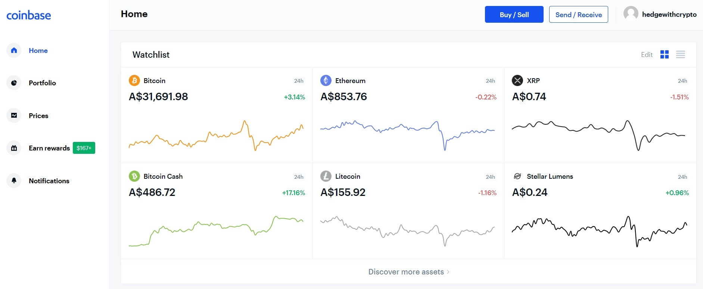Click the -0.22% Ethereum change
This screenshot has height=289, width=703.
[x=486, y=97]
